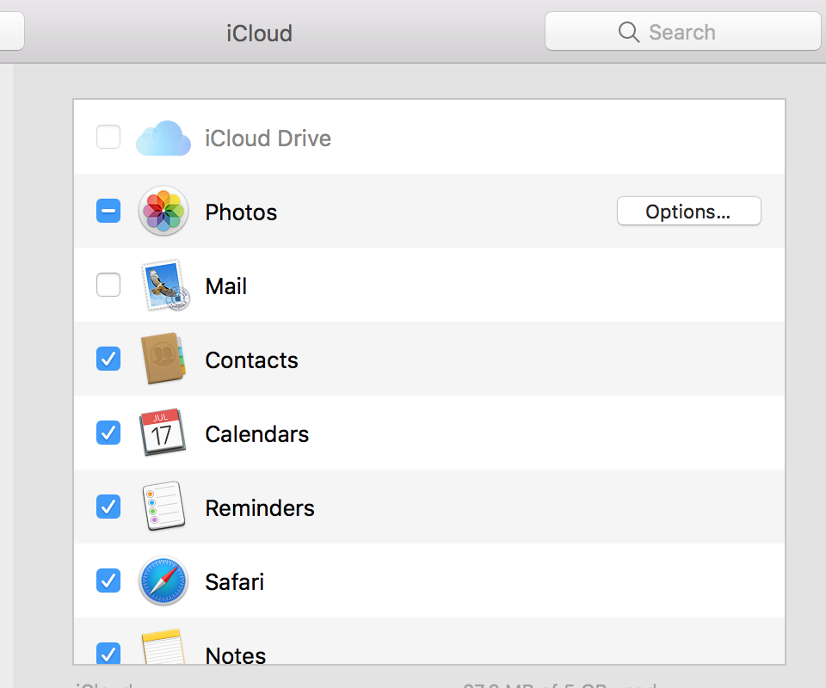Turn off the Safari checkbox
Screen dimensions: 826x688
click(x=108, y=580)
